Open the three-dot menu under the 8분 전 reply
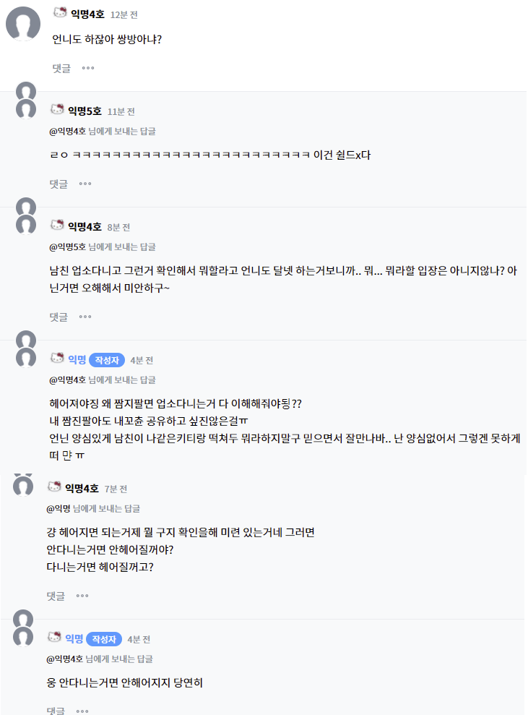The height and width of the screenshot is (715, 528). coord(85,317)
